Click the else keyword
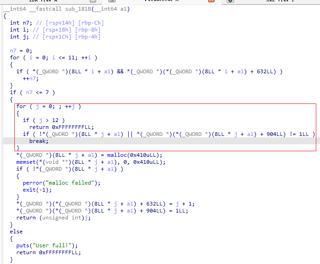This screenshot has width=320, height=264. (x=16, y=232)
